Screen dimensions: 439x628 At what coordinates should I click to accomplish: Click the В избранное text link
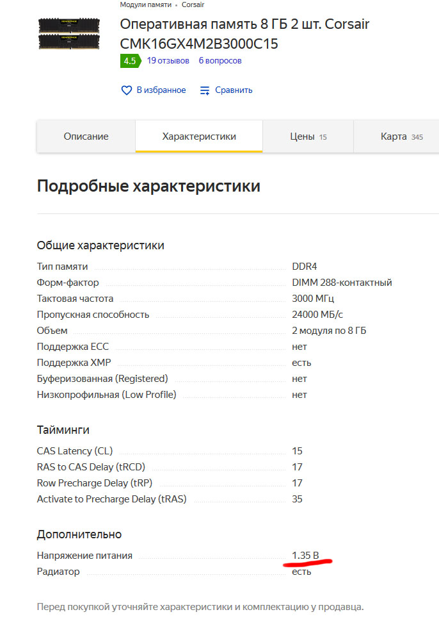tap(161, 90)
